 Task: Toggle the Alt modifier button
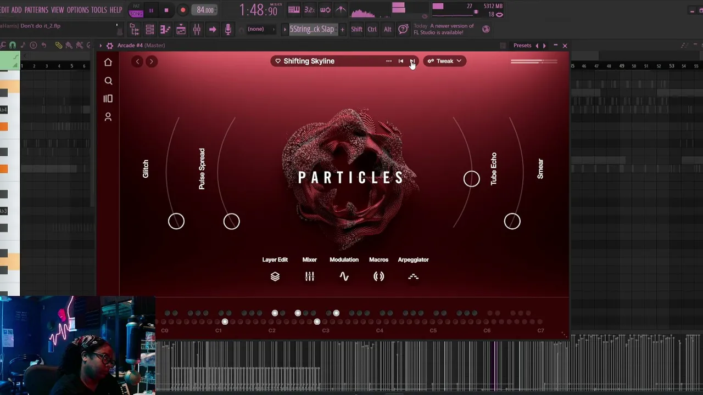click(388, 30)
